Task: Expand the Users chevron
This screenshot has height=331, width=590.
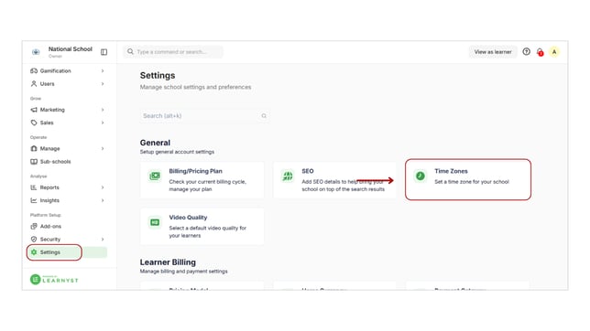Action: click(x=103, y=84)
